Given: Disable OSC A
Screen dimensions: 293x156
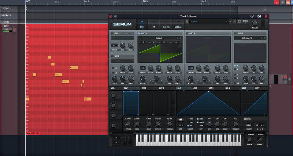Looking at the screenshot, I should 139,33.
